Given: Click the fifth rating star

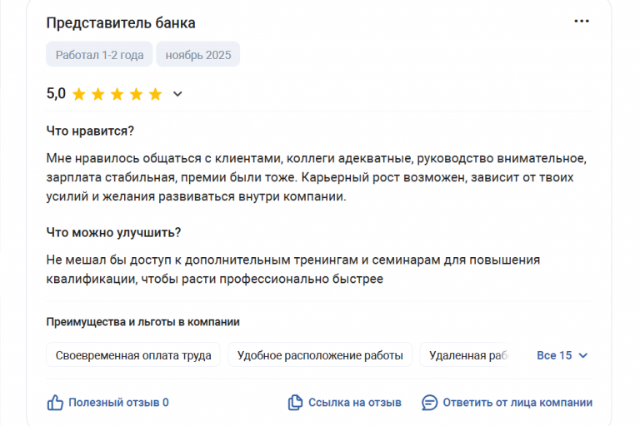Looking at the screenshot, I should point(155,94).
